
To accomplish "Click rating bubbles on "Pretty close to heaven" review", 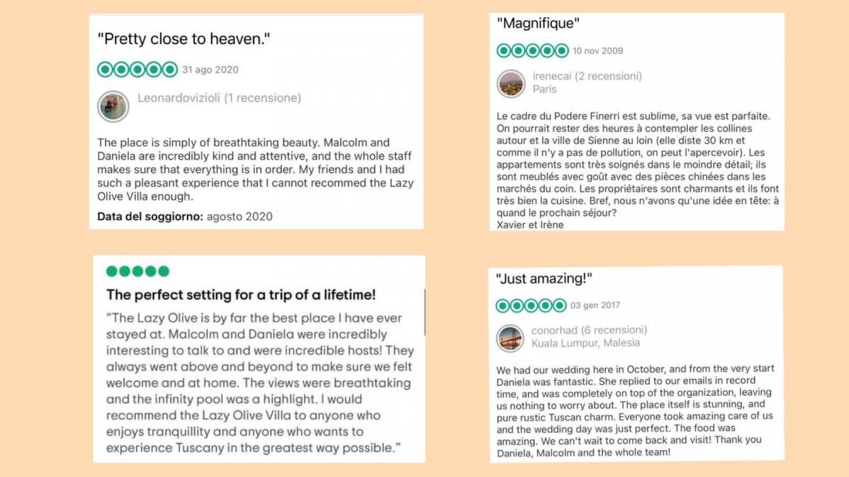I will point(137,69).
